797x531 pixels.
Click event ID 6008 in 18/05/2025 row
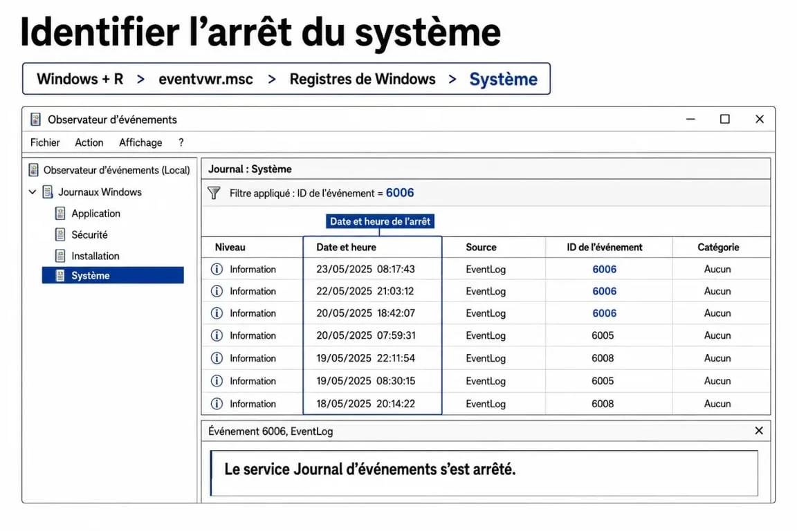[603, 404]
